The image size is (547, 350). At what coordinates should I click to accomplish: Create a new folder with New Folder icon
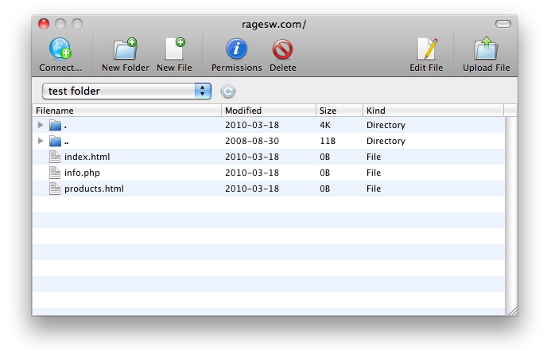pos(125,50)
